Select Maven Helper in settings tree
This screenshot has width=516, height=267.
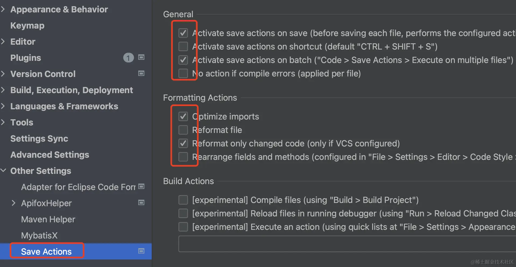tap(48, 219)
